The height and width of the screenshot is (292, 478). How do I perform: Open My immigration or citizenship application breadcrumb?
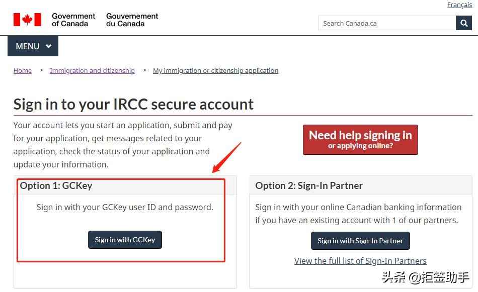pyautogui.click(x=215, y=71)
